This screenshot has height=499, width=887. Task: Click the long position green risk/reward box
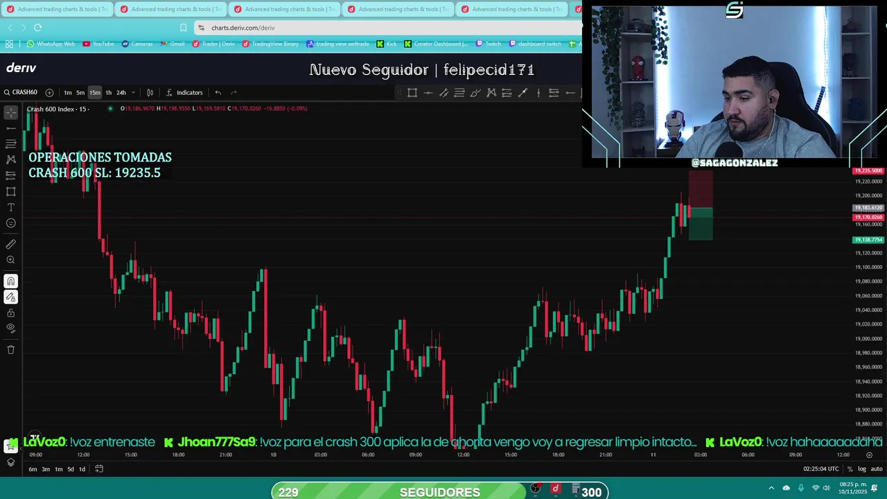point(701,223)
